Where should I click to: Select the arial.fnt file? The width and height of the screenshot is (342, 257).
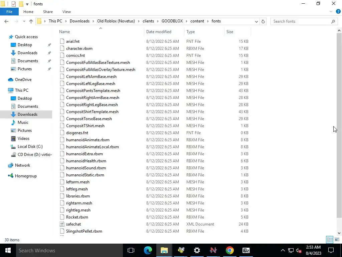pyautogui.click(x=72, y=41)
